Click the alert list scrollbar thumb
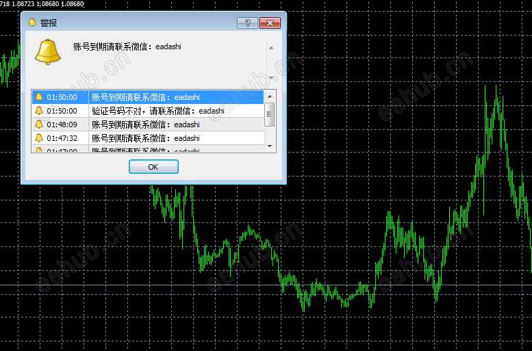Viewport: 532px width, 351px height. (x=269, y=114)
